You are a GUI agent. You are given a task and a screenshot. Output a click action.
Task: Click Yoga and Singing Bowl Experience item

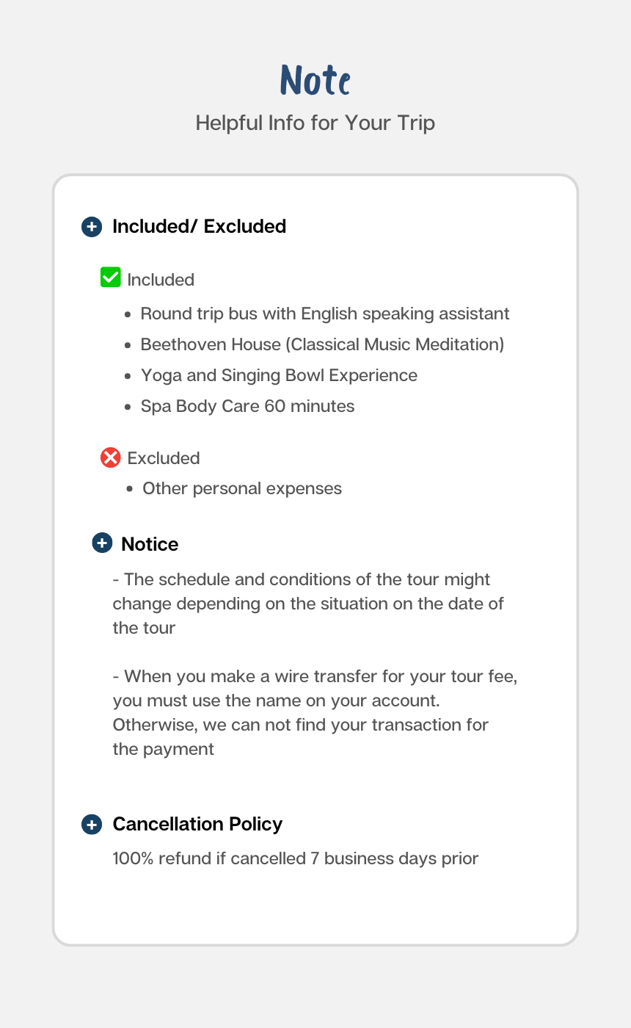tap(279, 375)
